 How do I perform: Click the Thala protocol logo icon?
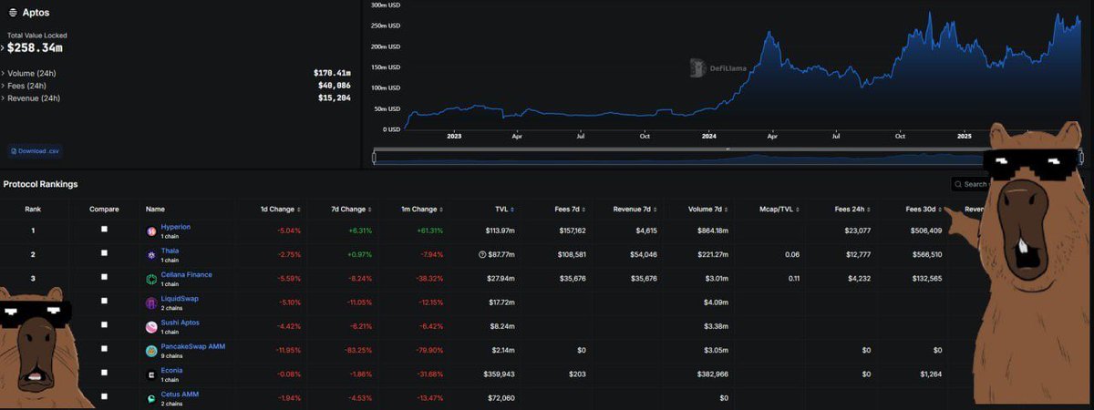151,255
